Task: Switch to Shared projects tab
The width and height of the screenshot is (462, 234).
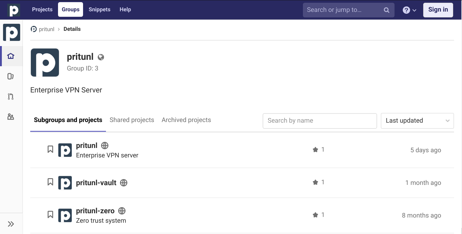Action: 132,120
